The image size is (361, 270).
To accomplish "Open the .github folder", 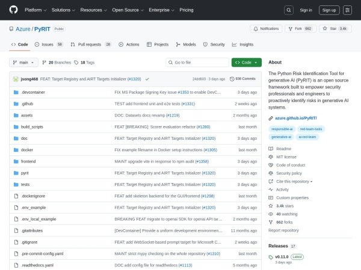I will [x=27, y=104].
